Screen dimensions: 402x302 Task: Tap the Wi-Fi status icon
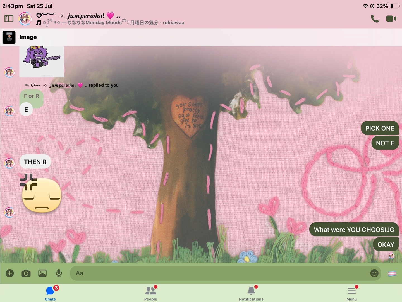click(x=365, y=6)
